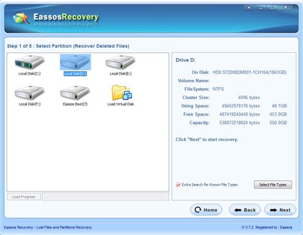Minimize the Eassos Recovery window

coord(260,8)
